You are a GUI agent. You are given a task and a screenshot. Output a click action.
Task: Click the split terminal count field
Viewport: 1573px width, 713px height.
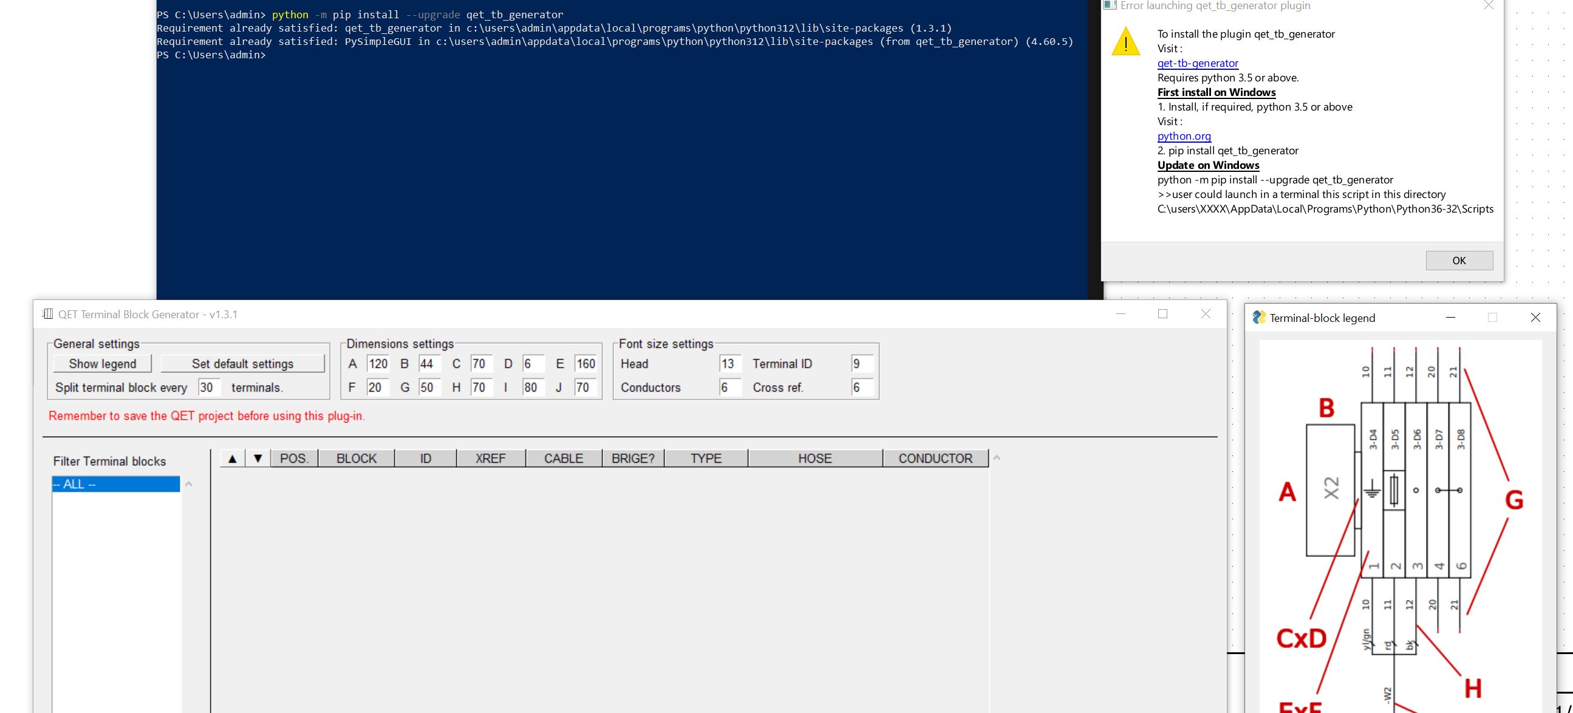coord(208,387)
